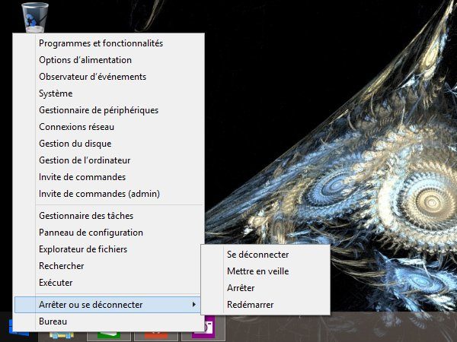This screenshot has height=342, width=457.
Task: Open the Système entry
Action: coord(108,93)
